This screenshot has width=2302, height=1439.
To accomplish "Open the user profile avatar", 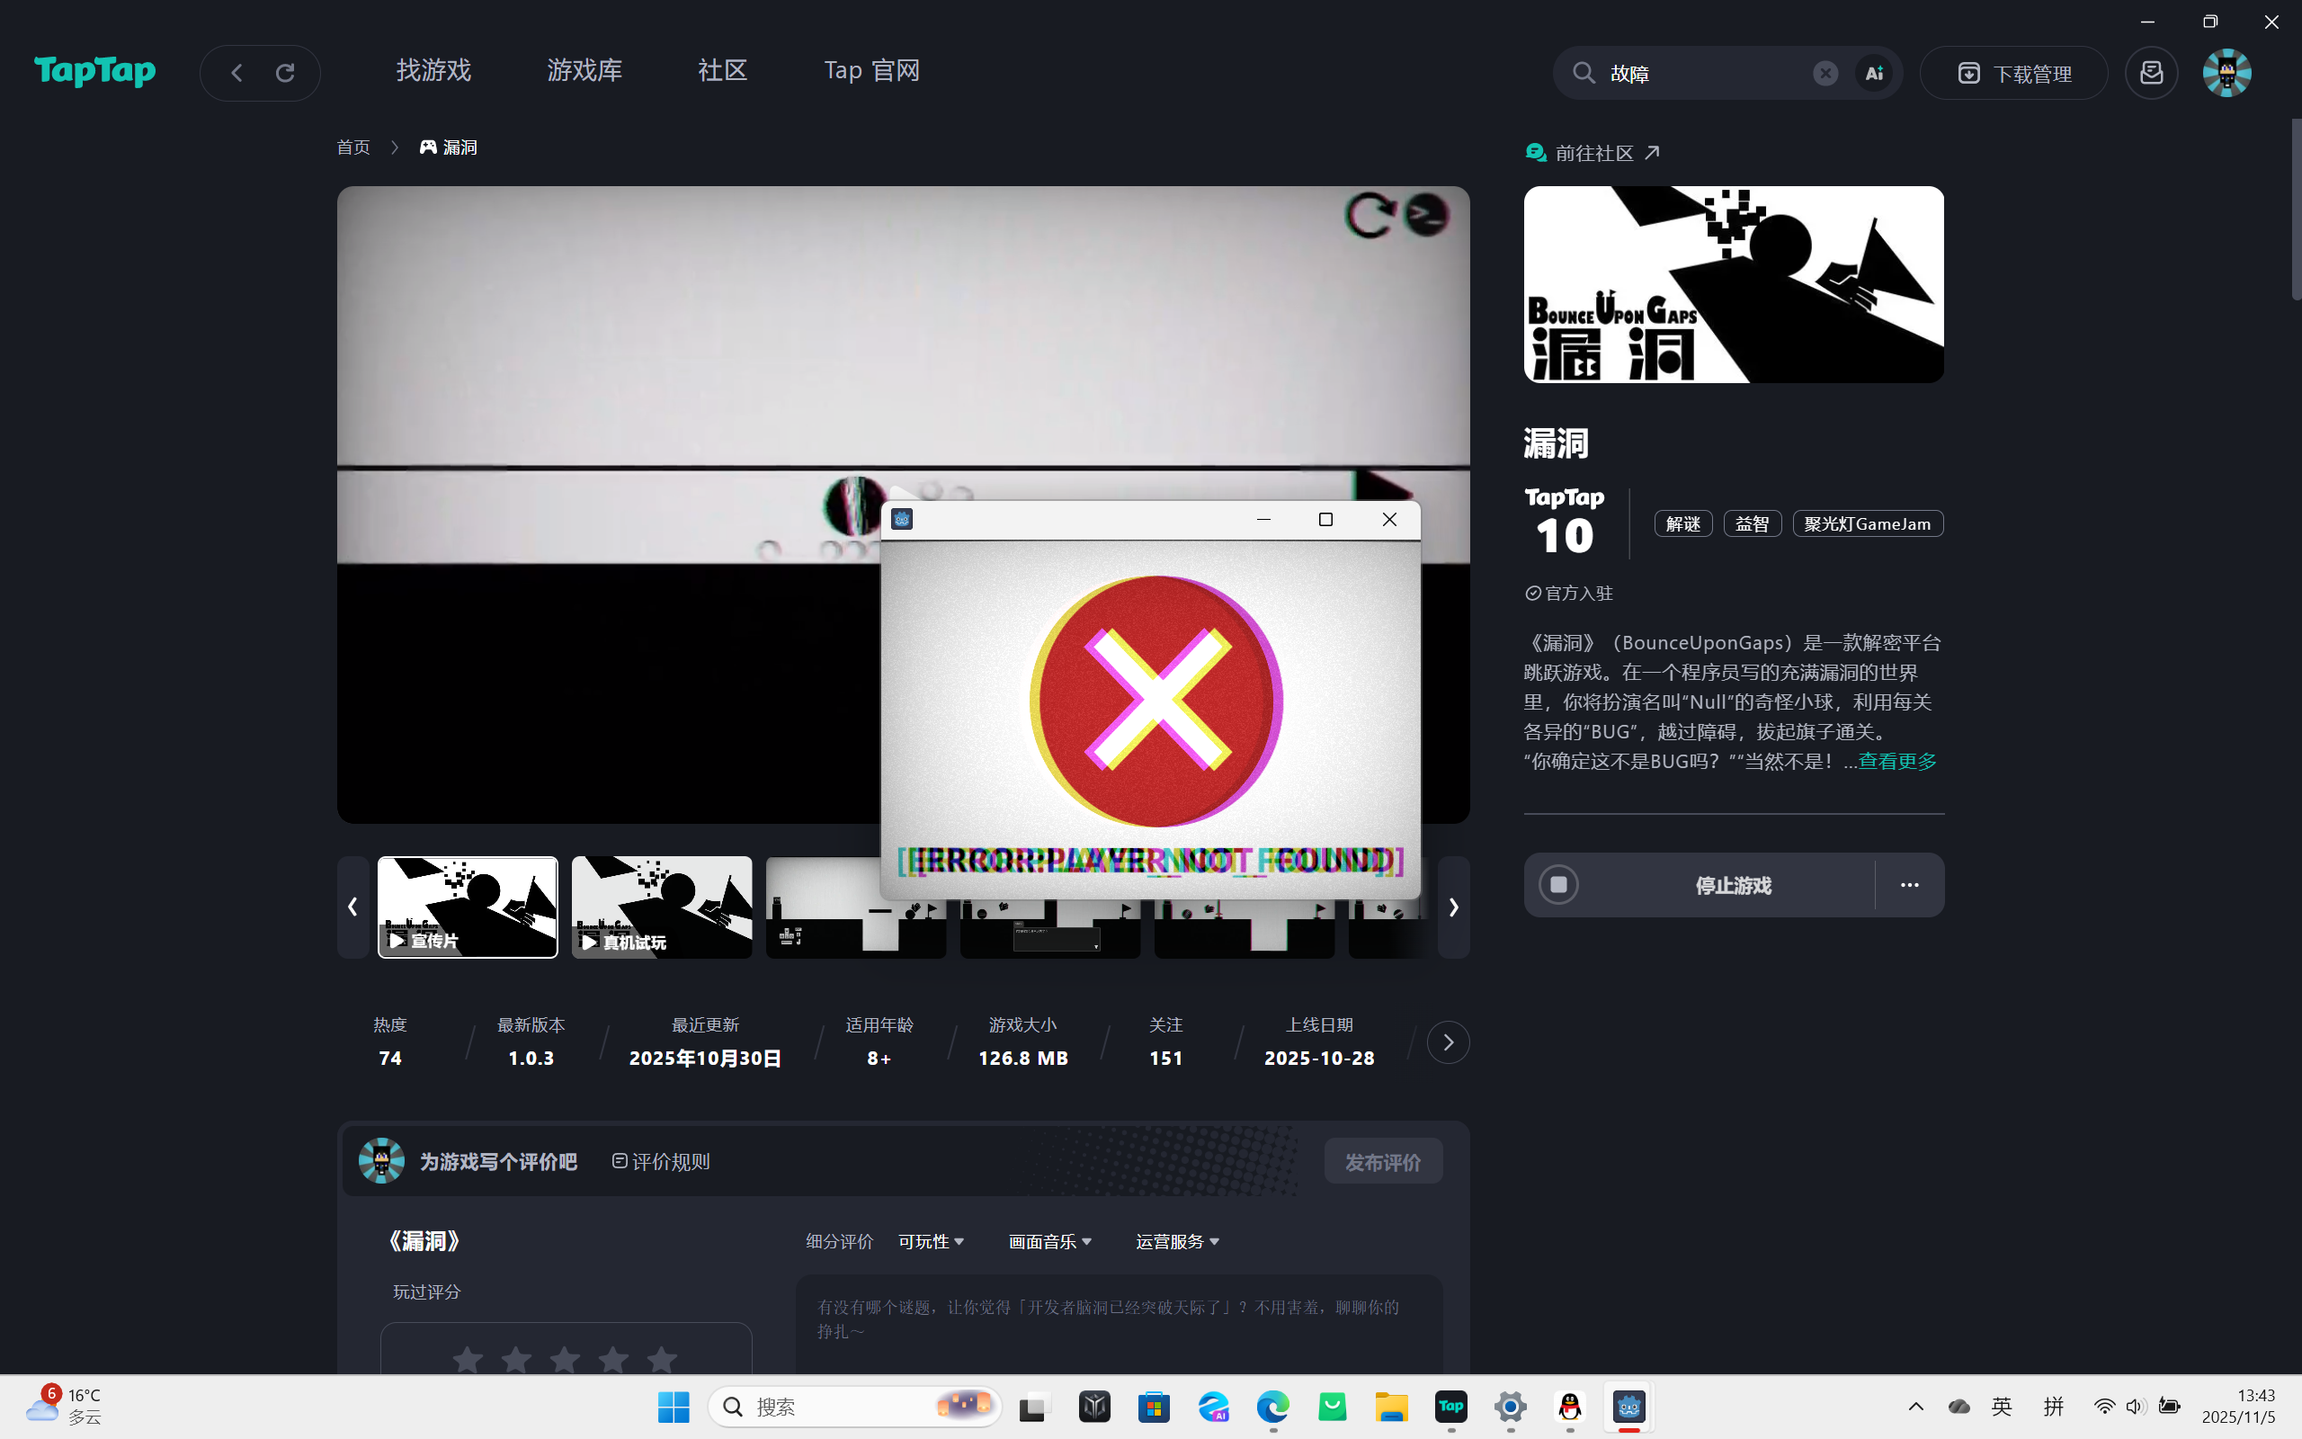I will coord(2226,73).
